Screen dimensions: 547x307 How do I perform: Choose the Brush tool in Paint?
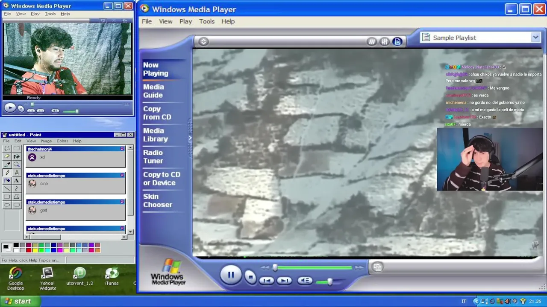tap(17, 173)
